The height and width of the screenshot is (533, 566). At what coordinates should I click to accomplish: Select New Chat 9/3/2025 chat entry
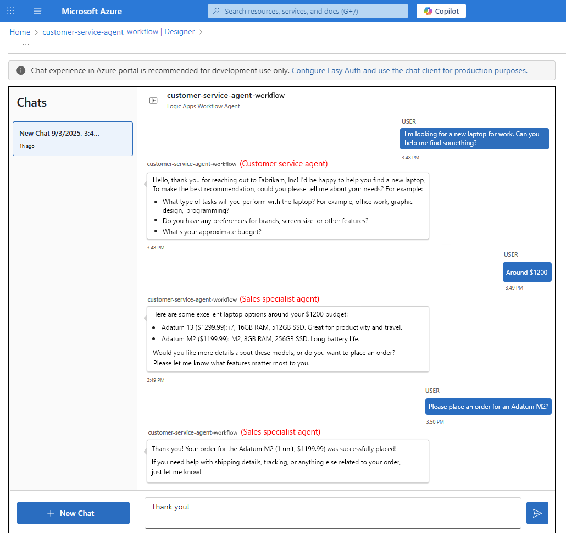[x=73, y=138]
